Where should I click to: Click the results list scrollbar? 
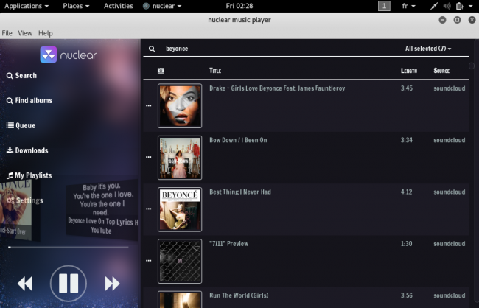tap(472, 66)
